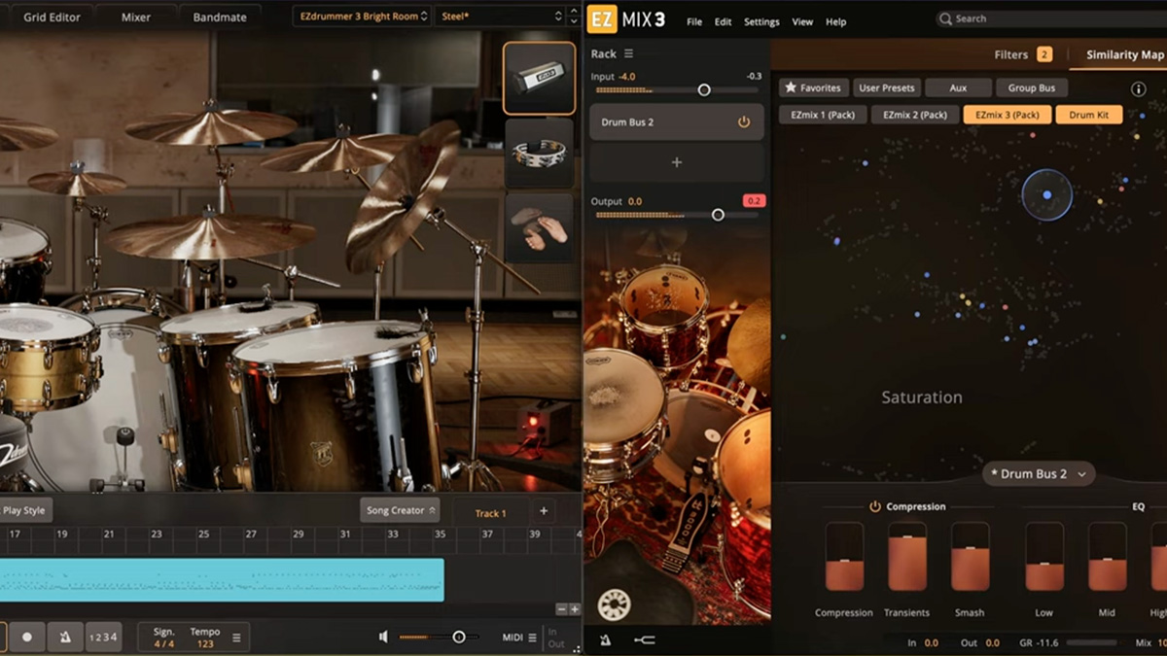Click the Play Style button
Image resolution: width=1167 pixels, height=656 pixels.
(24, 510)
